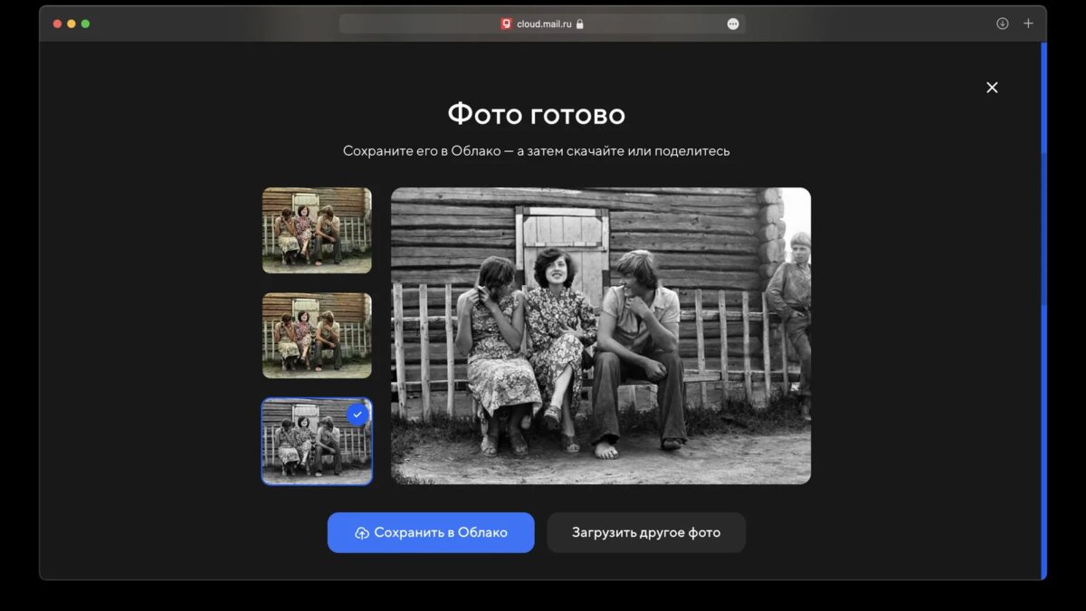Click the blue vertical scrollbar on right
This screenshot has width=1086, height=611.
click(1043, 308)
